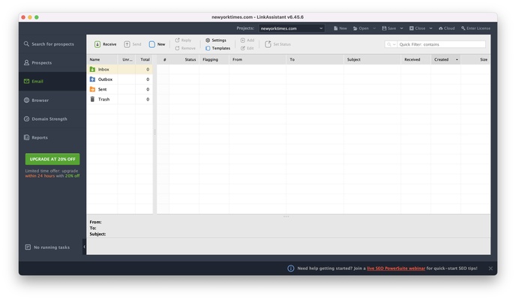Click the Save project button
This screenshot has height=300, width=516.
[x=389, y=28]
